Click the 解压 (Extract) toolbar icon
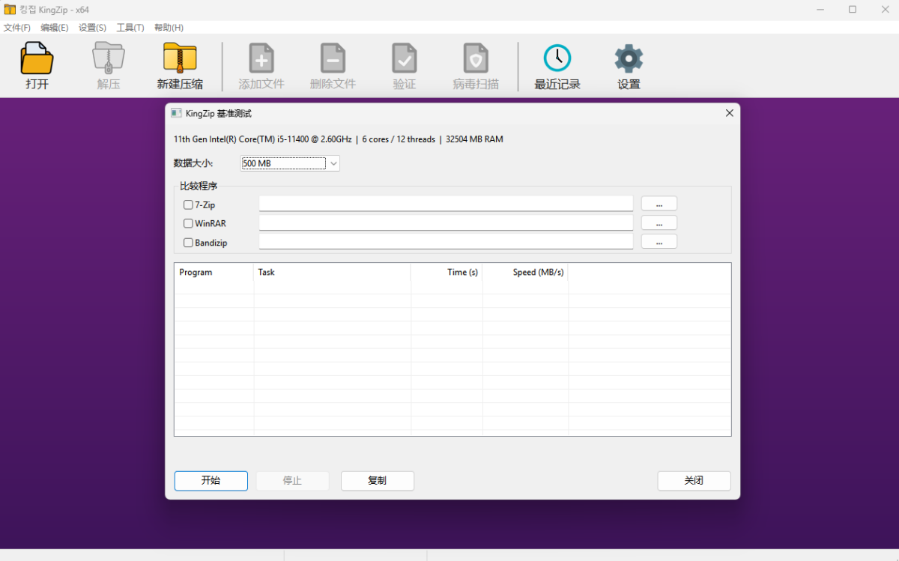 [109, 58]
